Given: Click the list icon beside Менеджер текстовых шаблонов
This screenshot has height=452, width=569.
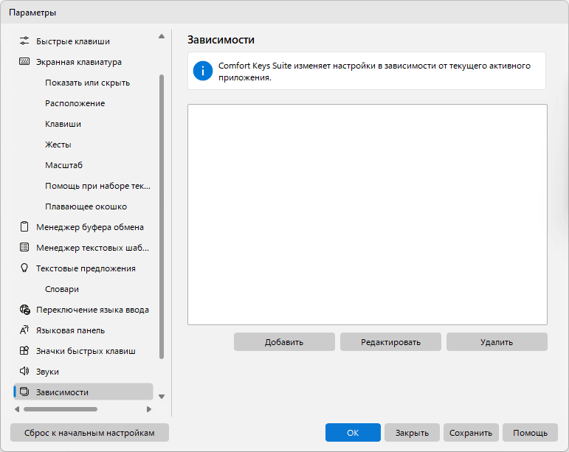Looking at the screenshot, I should 24,247.
